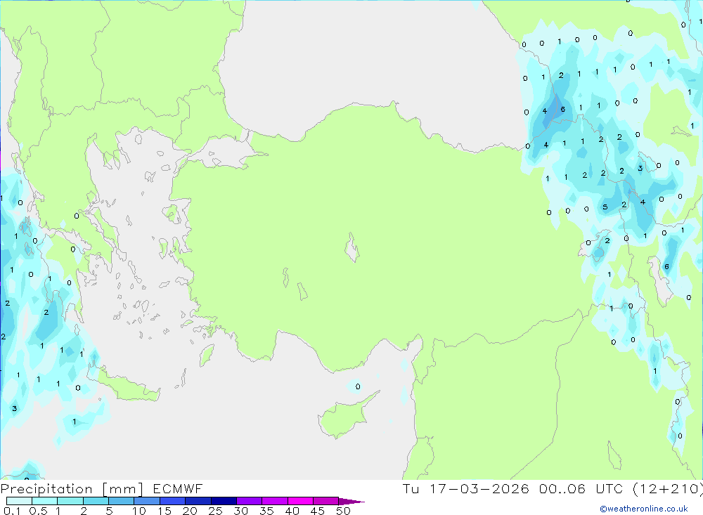
Task: Click the '25' legend scale label
Action: 215,511
